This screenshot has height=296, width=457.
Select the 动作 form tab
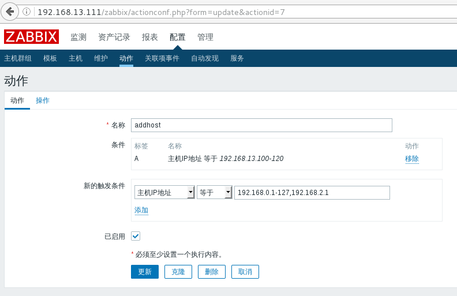click(x=17, y=100)
